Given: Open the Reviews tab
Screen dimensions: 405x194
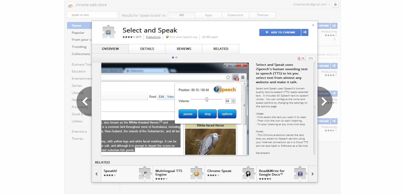Looking at the screenshot, I should click(x=184, y=49).
